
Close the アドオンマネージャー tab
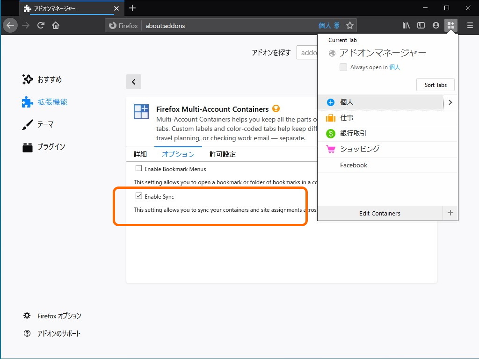(x=116, y=8)
